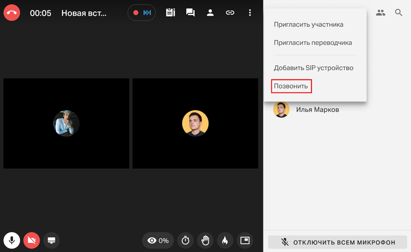Raise hand using the hand icon
The image size is (411, 252).
pos(205,241)
